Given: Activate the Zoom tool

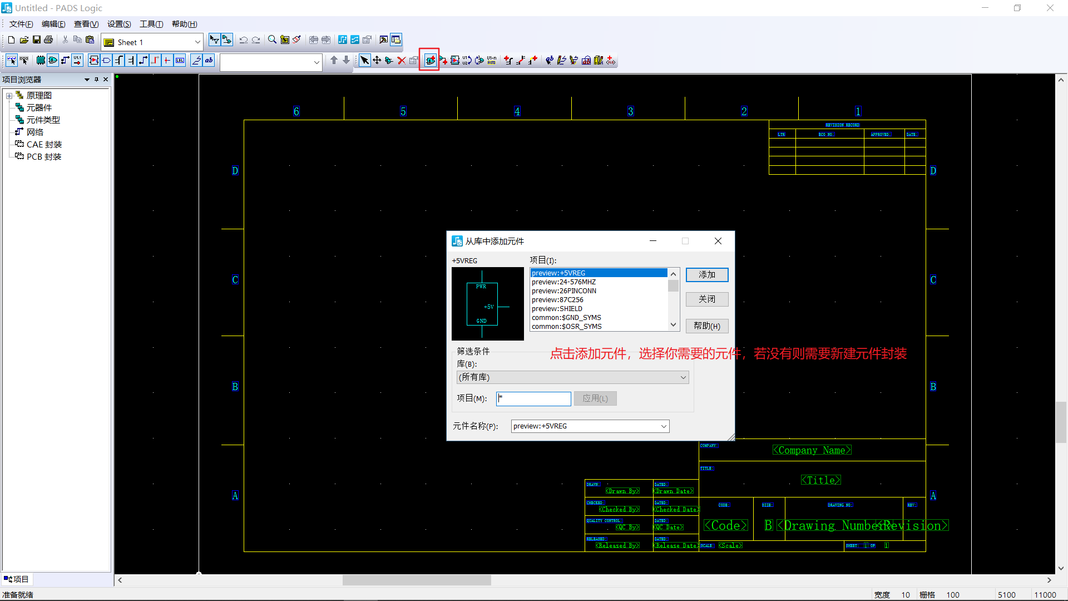Looking at the screenshot, I should [272, 40].
